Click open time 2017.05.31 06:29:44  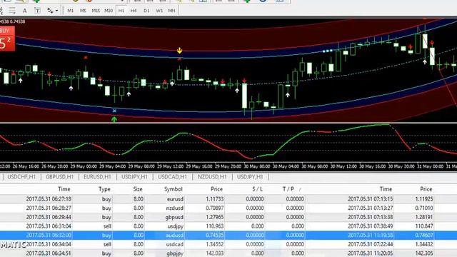[49, 217]
